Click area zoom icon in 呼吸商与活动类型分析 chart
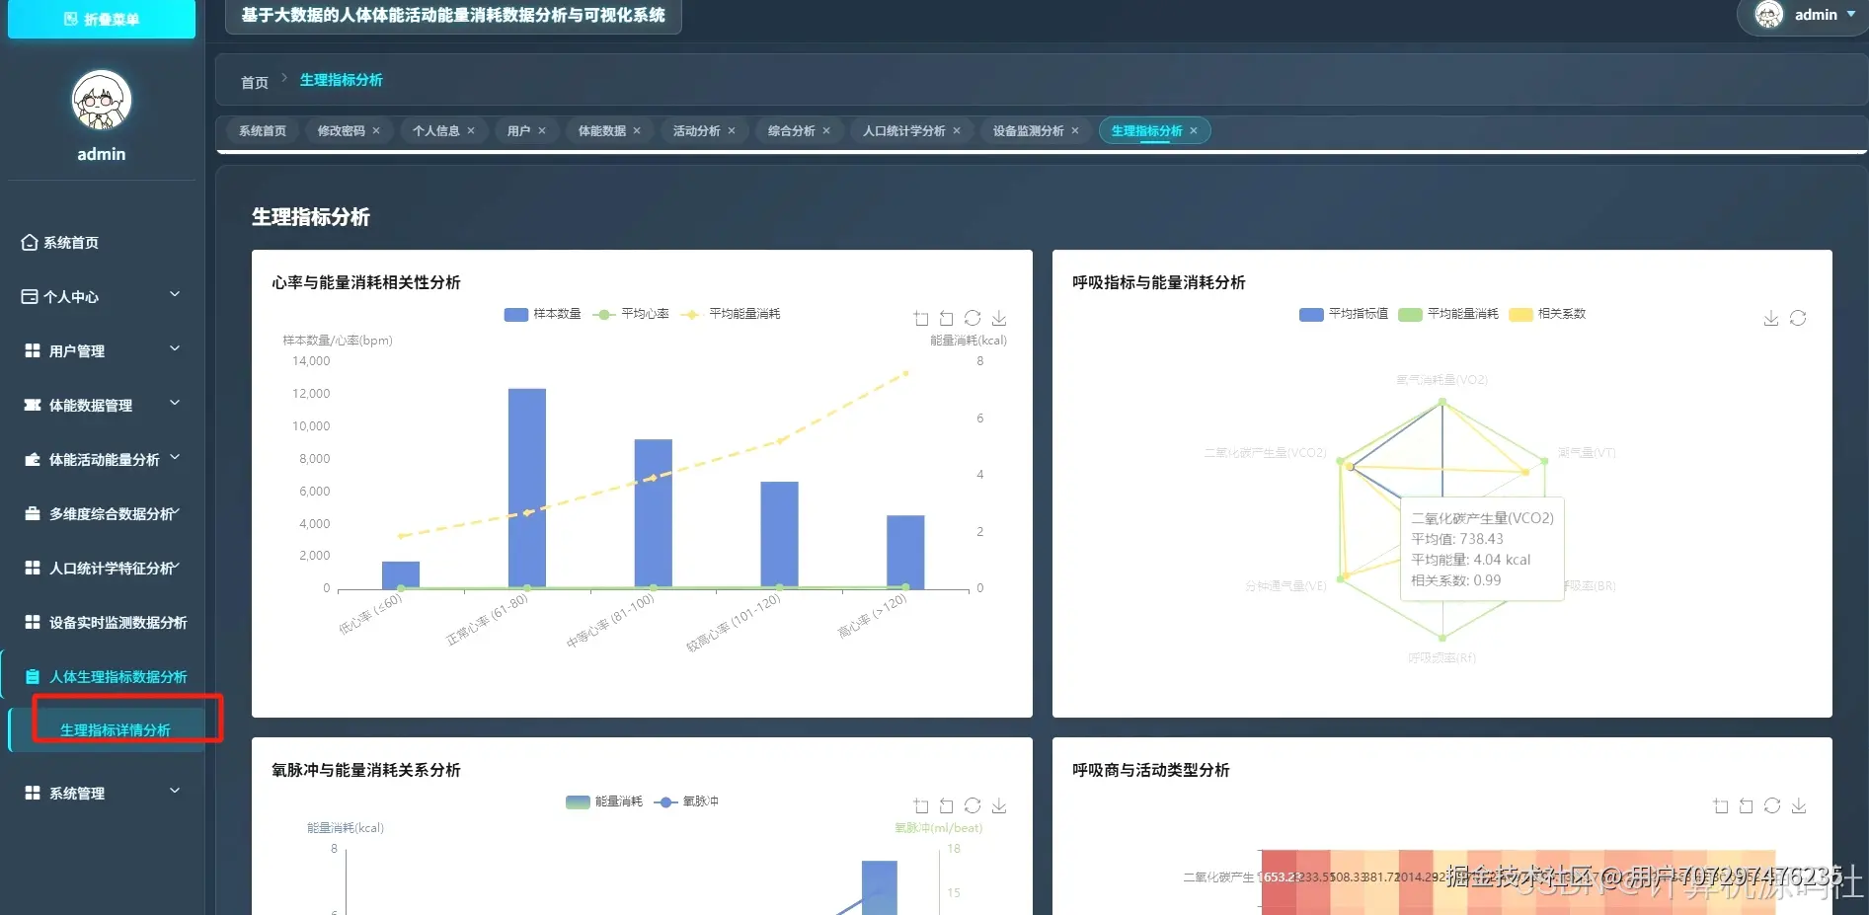This screenshot has height=915, width=1869. tap(1721, 805)
